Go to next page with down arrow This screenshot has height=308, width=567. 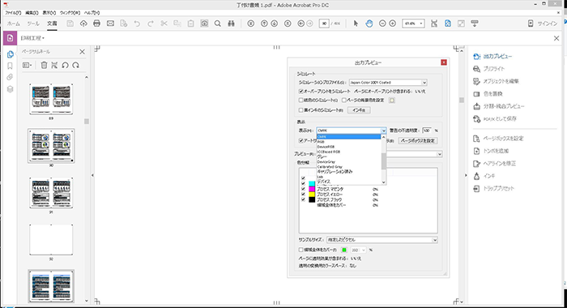pos(275,24)
